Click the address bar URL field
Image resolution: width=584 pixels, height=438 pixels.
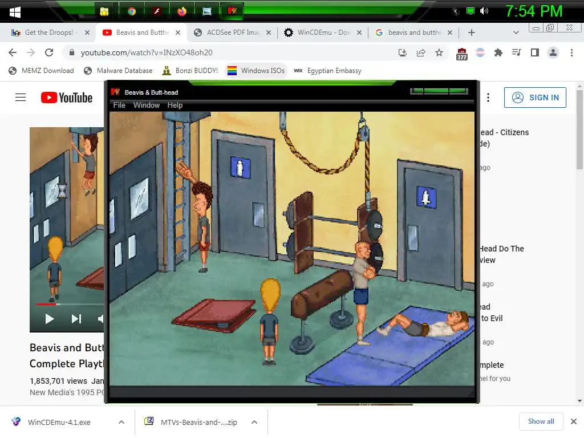pyautogui.click(x=231, y=52)
